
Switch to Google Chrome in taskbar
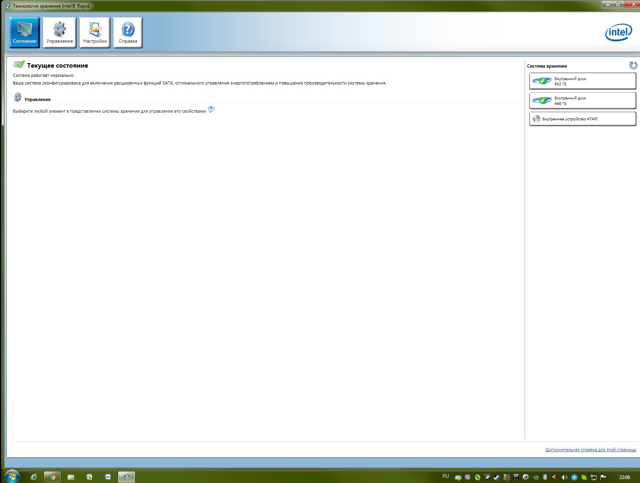coord(52,477)
